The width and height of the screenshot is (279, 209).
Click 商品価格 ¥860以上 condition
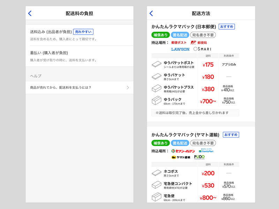click(x=228, y=197)
